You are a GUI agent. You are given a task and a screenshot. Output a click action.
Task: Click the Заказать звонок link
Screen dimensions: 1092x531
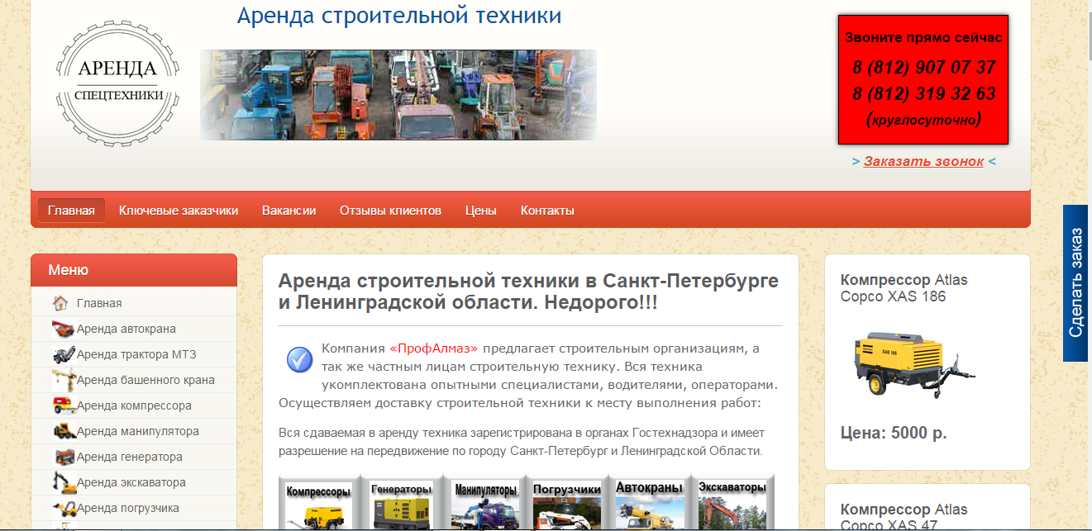point(923,161)
